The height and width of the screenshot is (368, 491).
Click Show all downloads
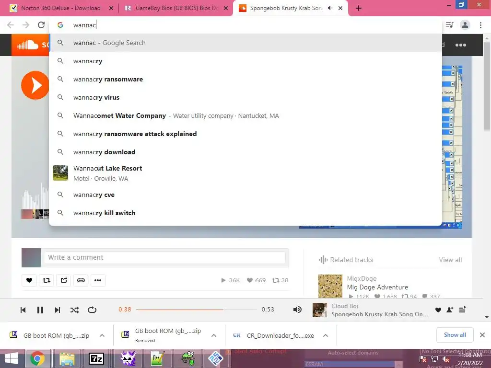[455, 335]
